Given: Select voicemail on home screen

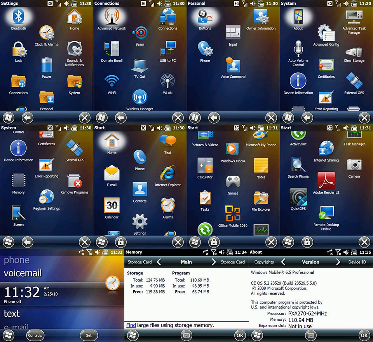Looking at the screenshot, I should (x=23, y=273).
